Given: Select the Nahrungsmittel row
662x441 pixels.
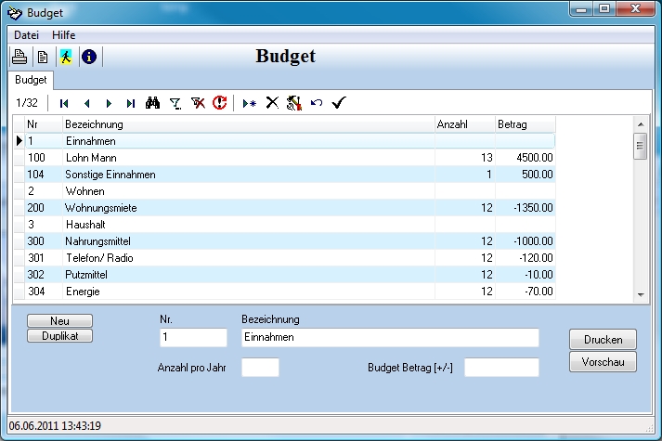Looking at the screenshot, I should pyautogui.click(x=290, y=241).
